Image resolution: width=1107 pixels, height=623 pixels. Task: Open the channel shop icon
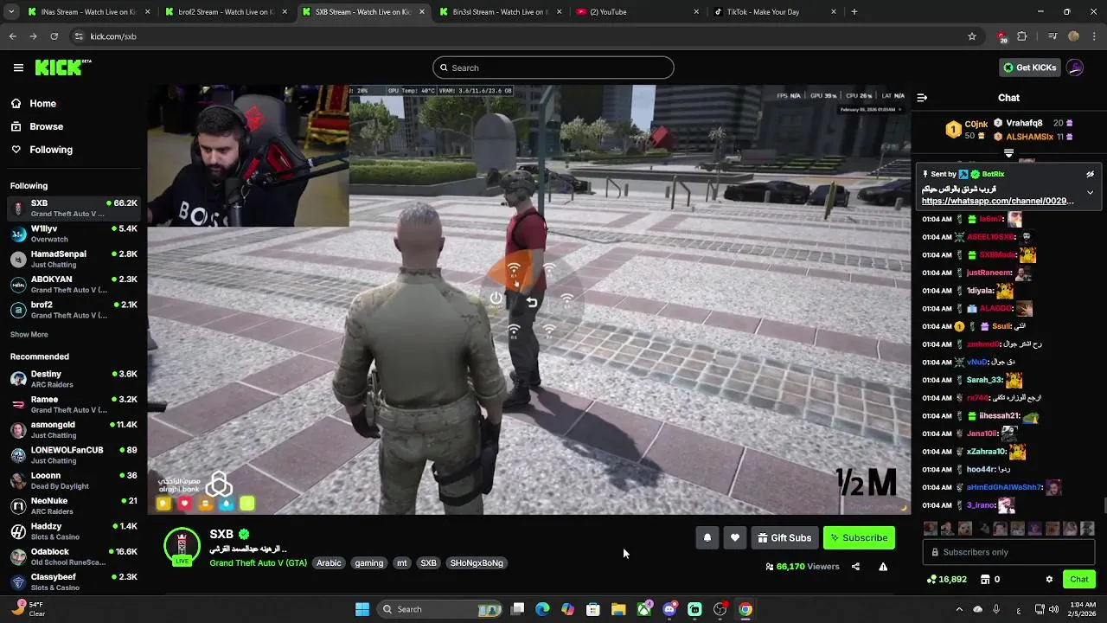(x=984, y=580)
